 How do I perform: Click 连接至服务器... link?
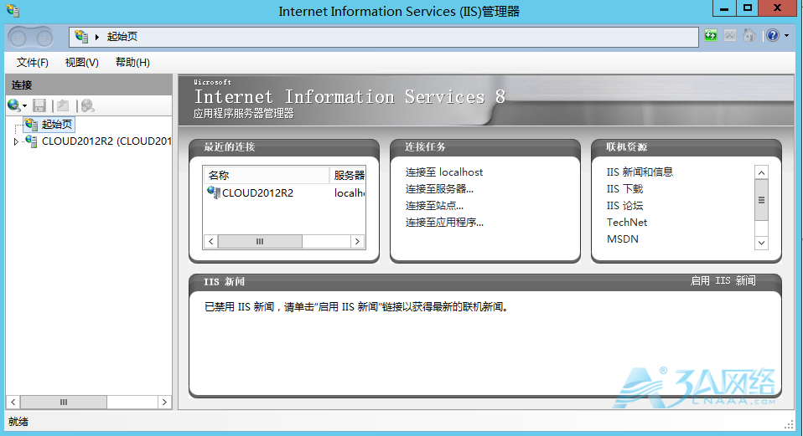pos(439,189)
